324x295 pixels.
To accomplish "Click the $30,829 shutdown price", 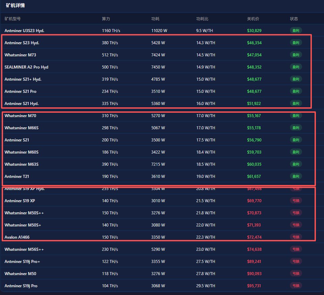I will click(x=254, y=31).
